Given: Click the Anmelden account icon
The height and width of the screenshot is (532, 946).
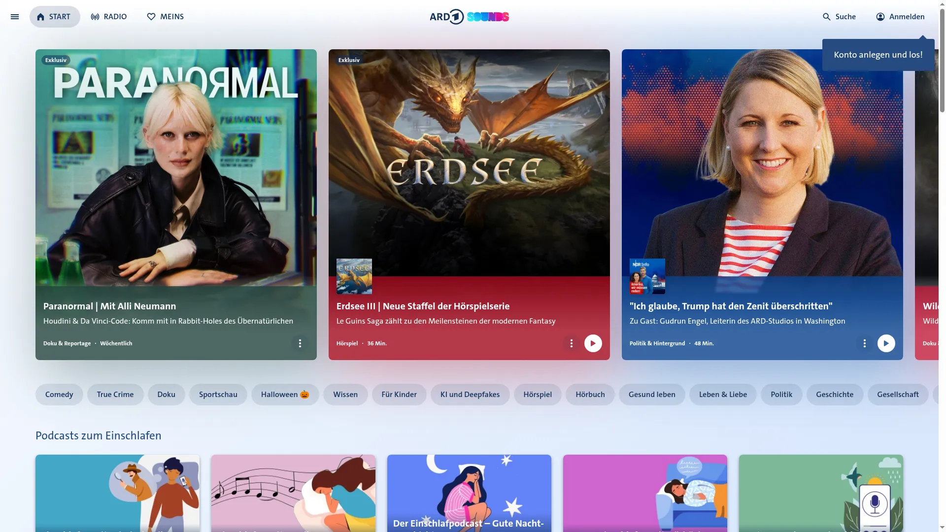Looking at the screenshot, I should tap(880, 17).
